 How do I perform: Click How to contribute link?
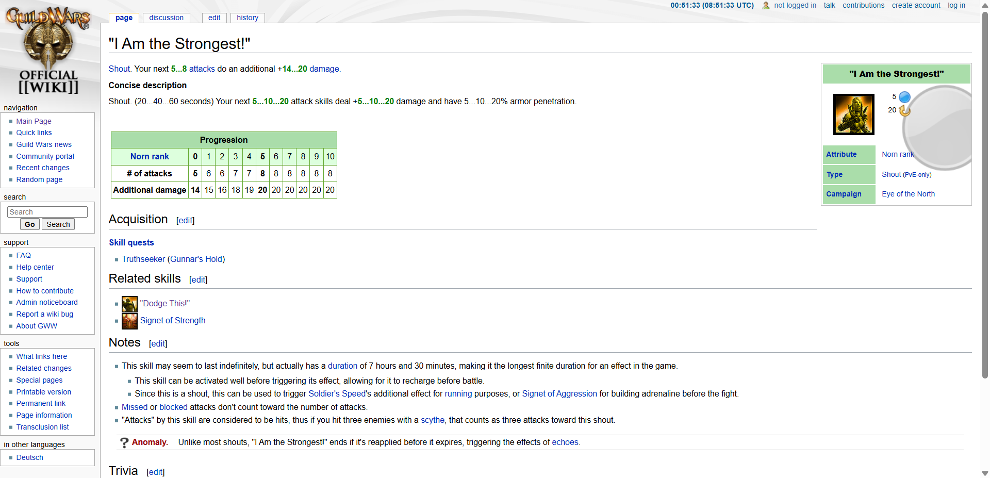(45, 291)
